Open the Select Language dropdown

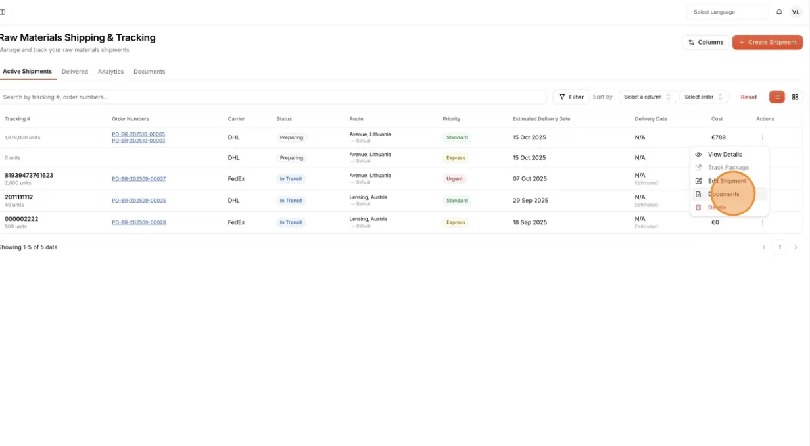coord(728,12)
